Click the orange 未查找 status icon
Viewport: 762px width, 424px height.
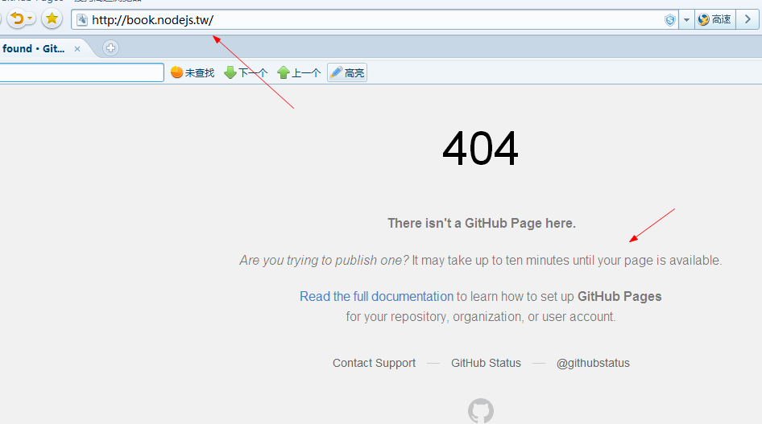tap(177, 72)
